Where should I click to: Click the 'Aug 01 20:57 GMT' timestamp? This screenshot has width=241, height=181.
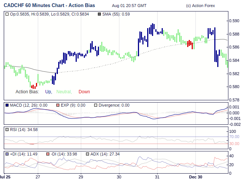[x=129, y=6]
